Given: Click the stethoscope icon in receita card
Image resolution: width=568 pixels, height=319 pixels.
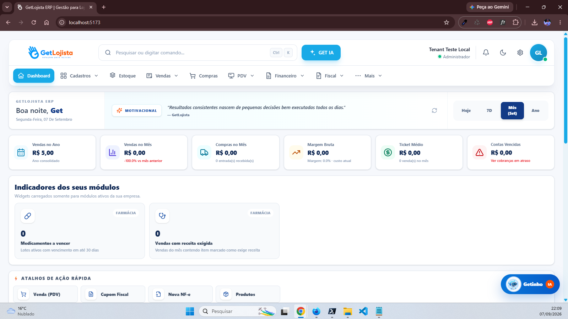Looking at the screenshot, I should point(162,216).
